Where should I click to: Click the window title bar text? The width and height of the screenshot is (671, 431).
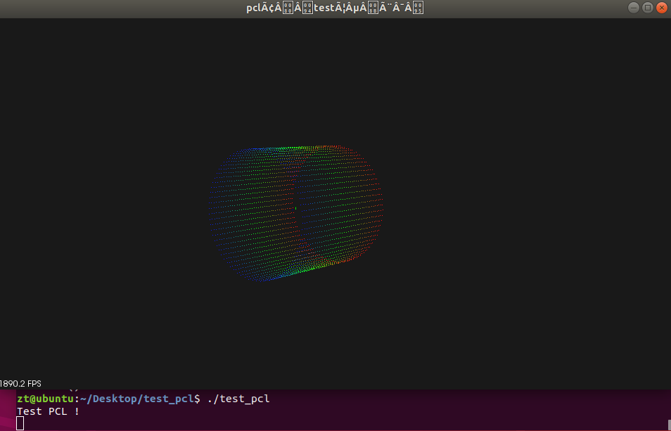335,8
